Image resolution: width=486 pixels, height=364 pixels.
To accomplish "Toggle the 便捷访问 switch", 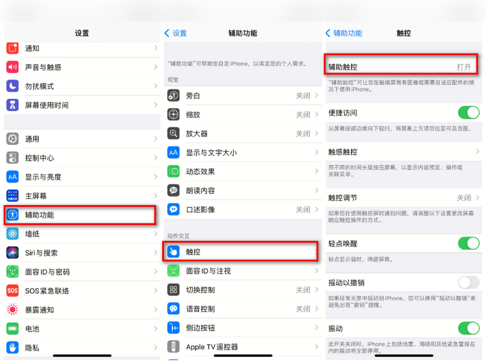I will coord(468,112).
